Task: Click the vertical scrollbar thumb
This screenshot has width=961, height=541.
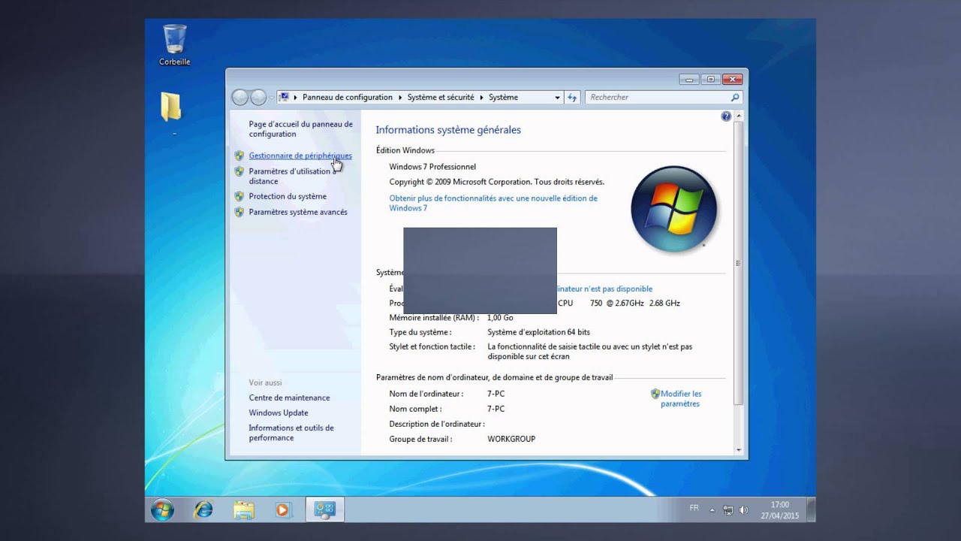Action: [739, 262]
